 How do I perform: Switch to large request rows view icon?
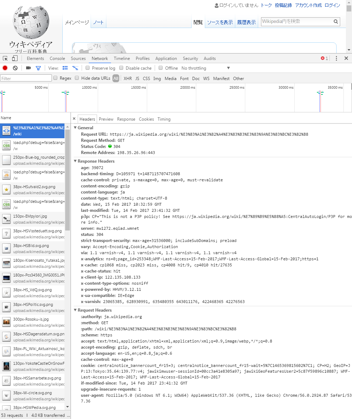click(65, 68)
